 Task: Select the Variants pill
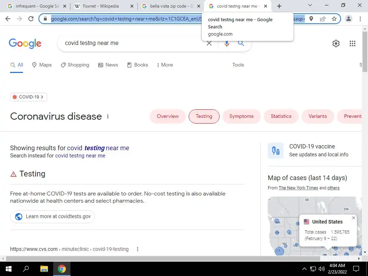coord(318,116)
